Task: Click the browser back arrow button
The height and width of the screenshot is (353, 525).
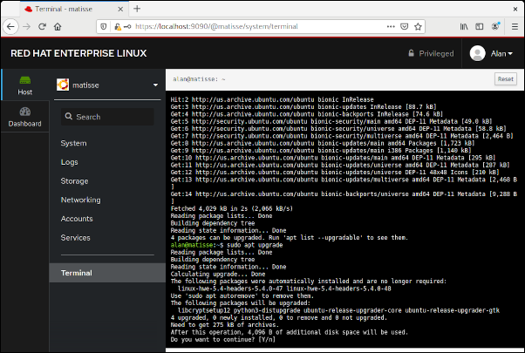Action: [x=12, y=28]
